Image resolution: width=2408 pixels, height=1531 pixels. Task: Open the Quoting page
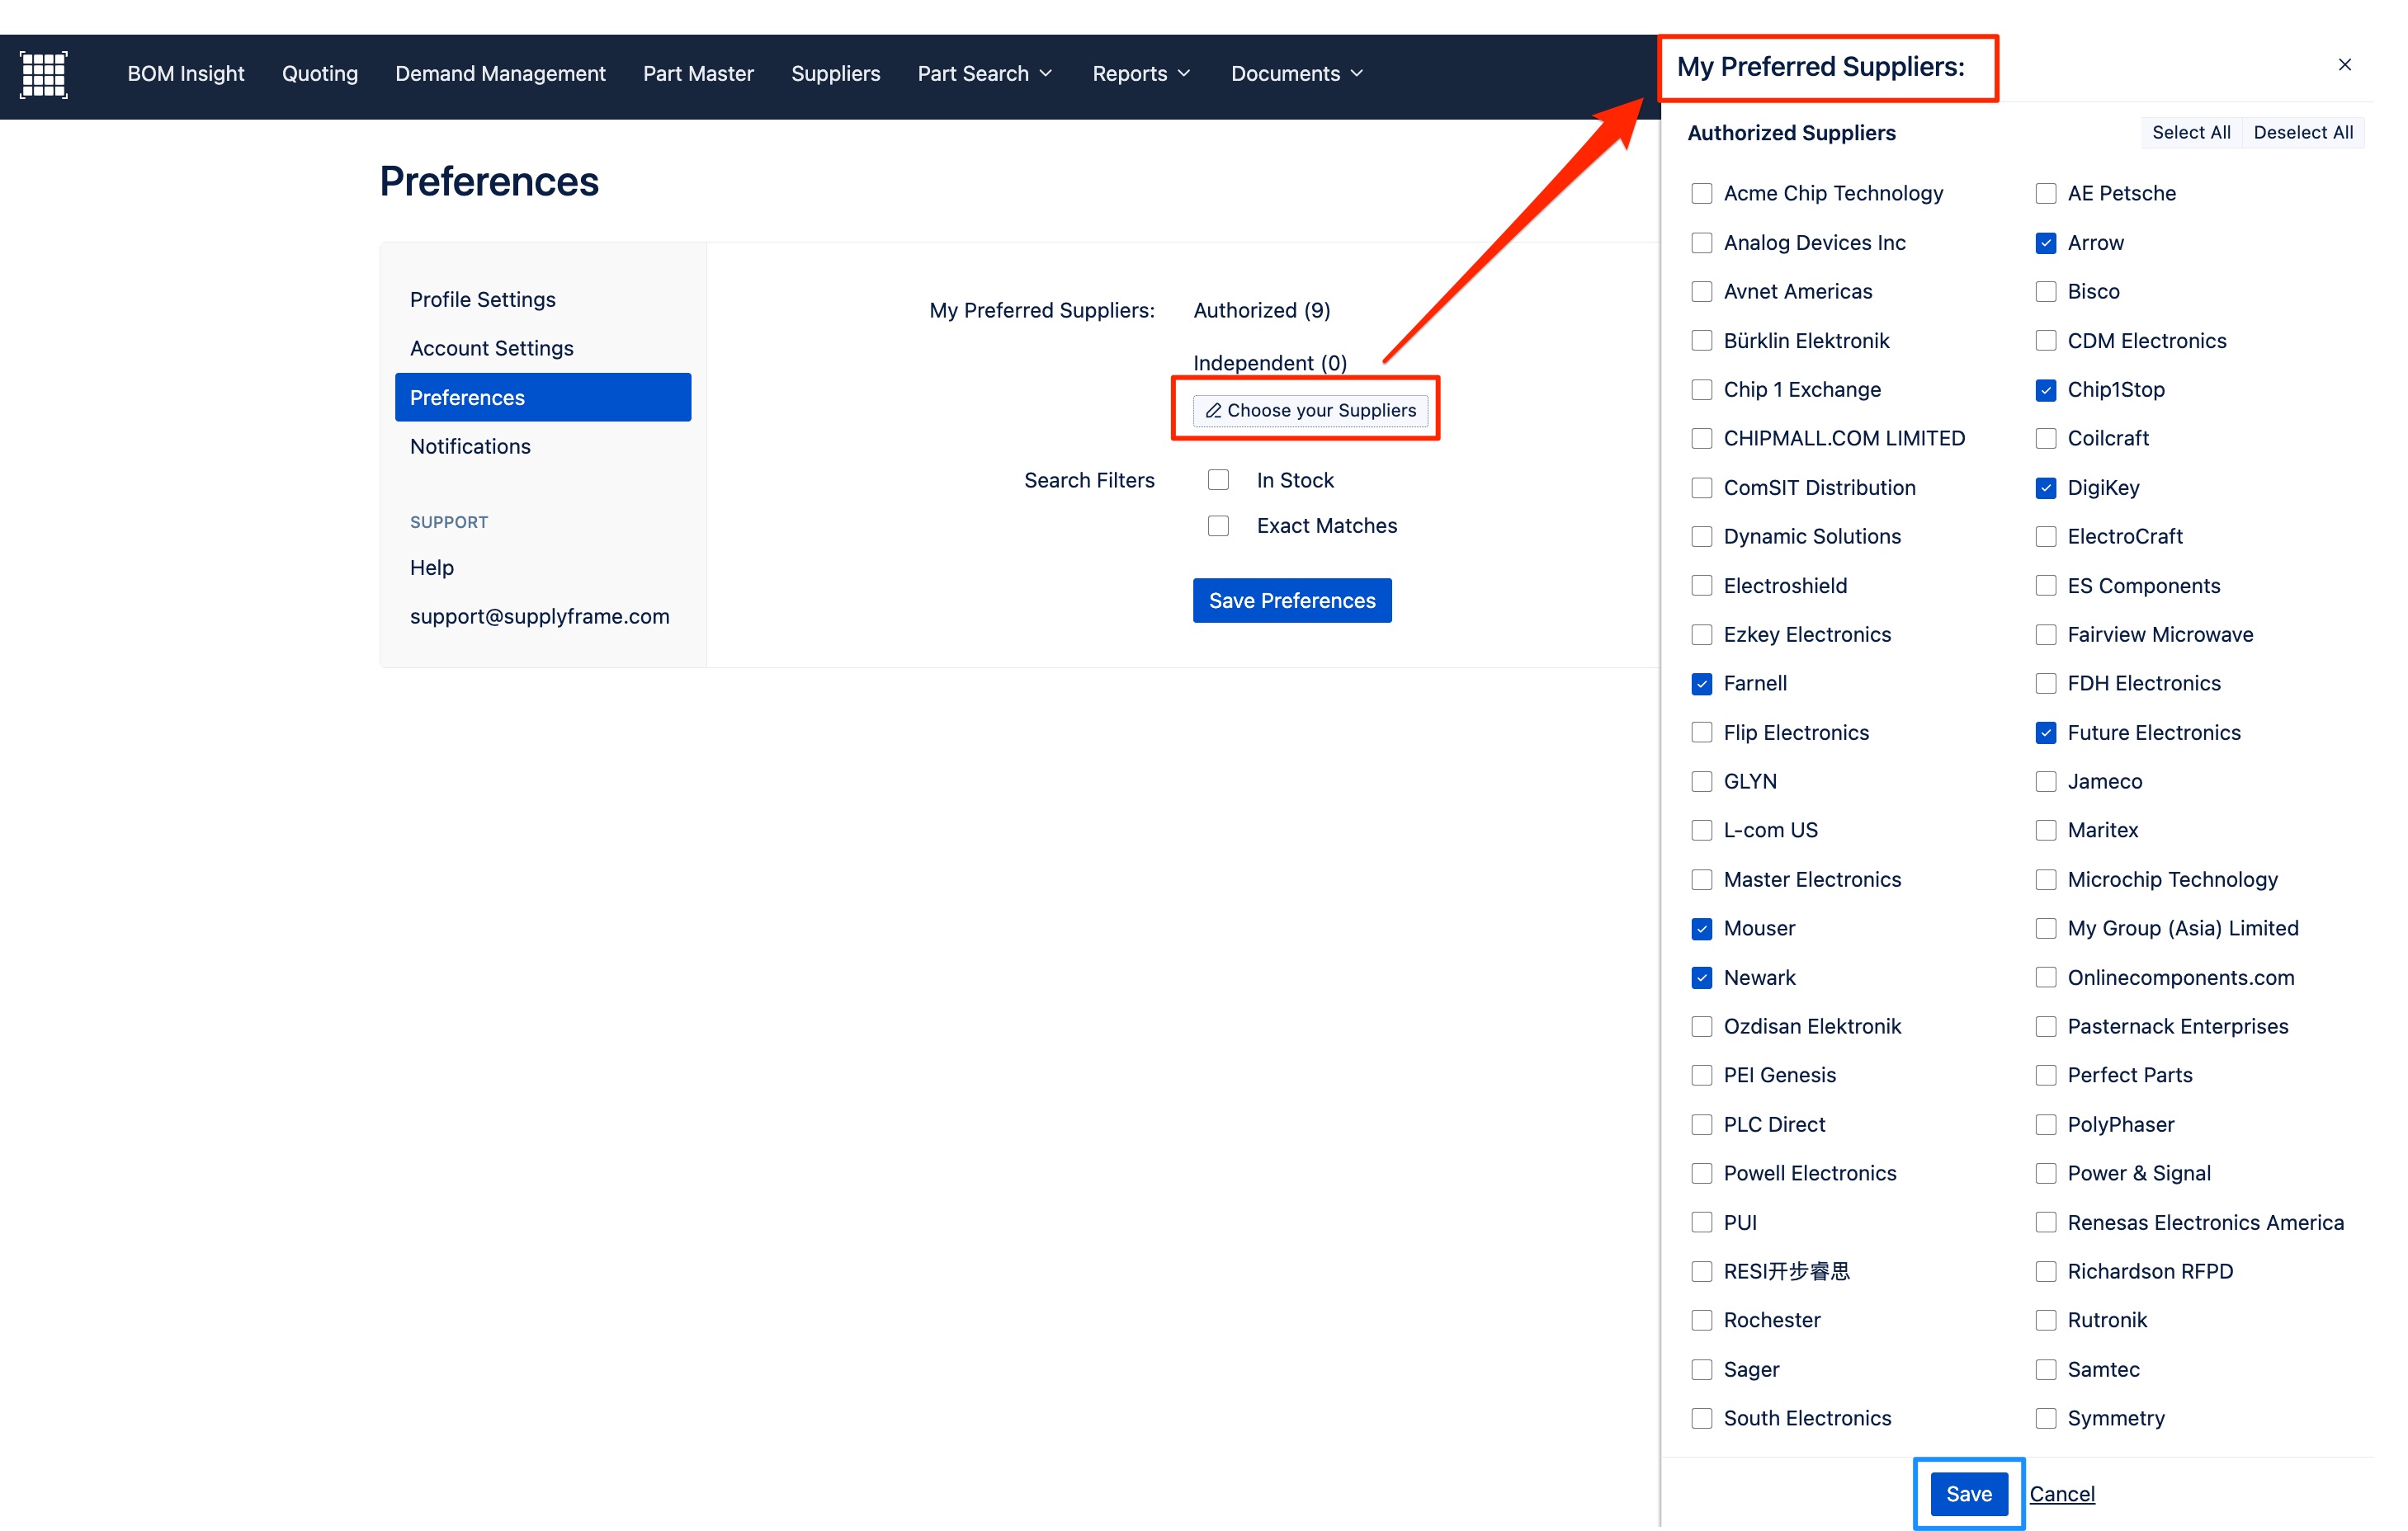319,73
